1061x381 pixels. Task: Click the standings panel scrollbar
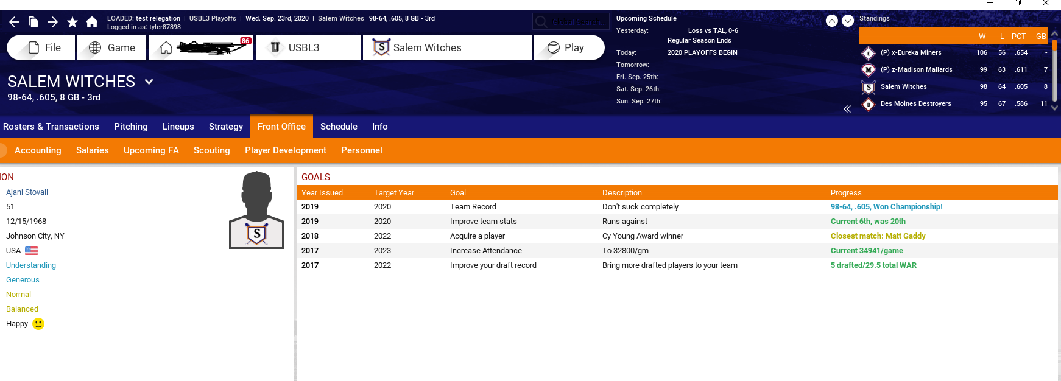click(x=1055, y=70)
